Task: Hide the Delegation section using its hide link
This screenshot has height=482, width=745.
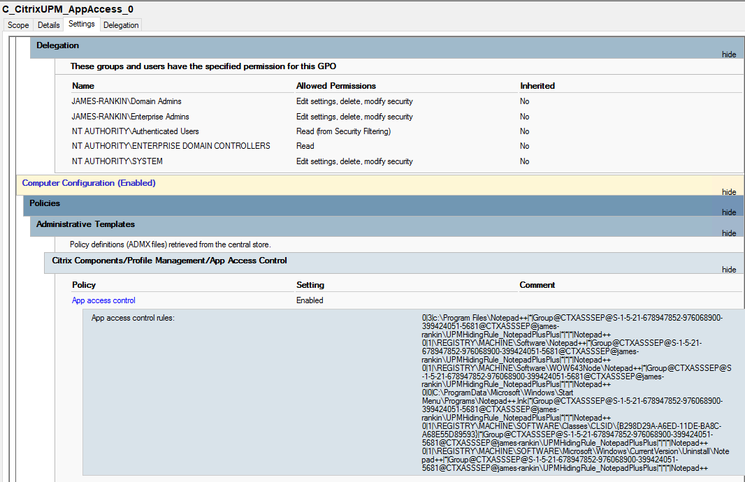Action: tap(728, 54)
